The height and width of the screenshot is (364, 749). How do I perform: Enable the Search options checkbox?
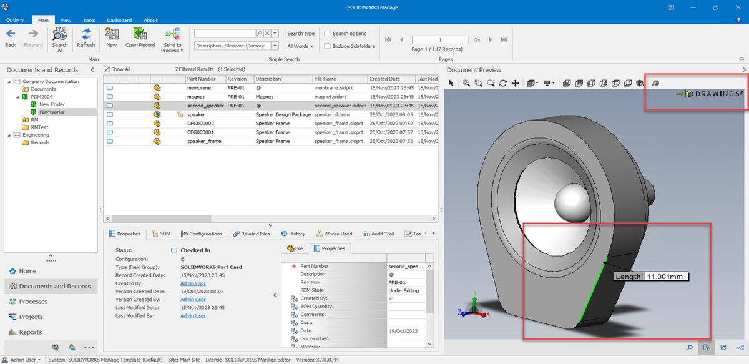[x=328, y=34]
